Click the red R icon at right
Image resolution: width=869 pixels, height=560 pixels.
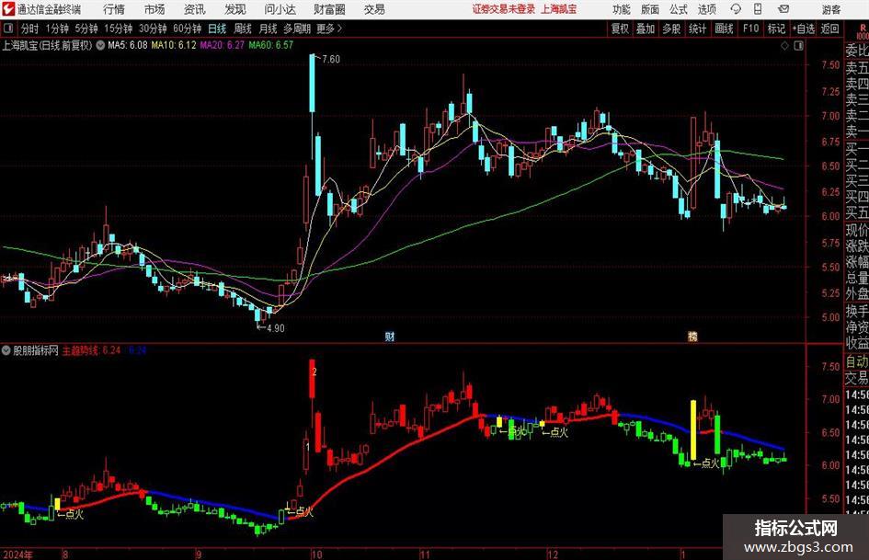pos(863,29)
